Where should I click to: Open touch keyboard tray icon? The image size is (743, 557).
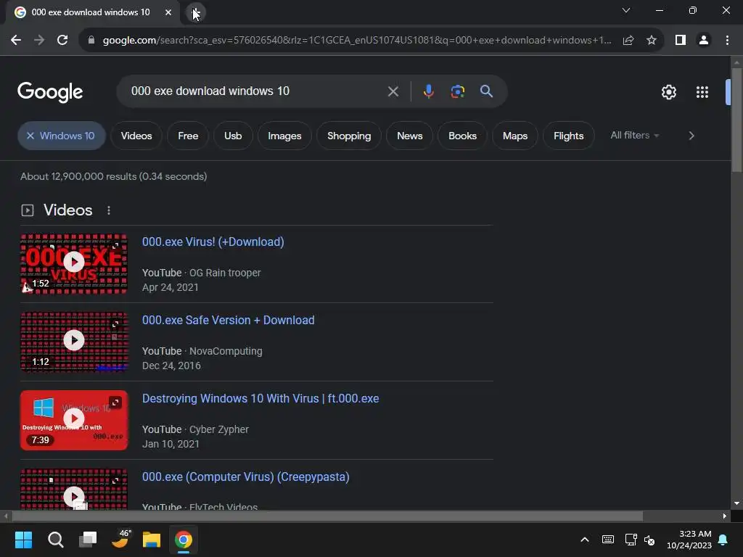point(608,540)
